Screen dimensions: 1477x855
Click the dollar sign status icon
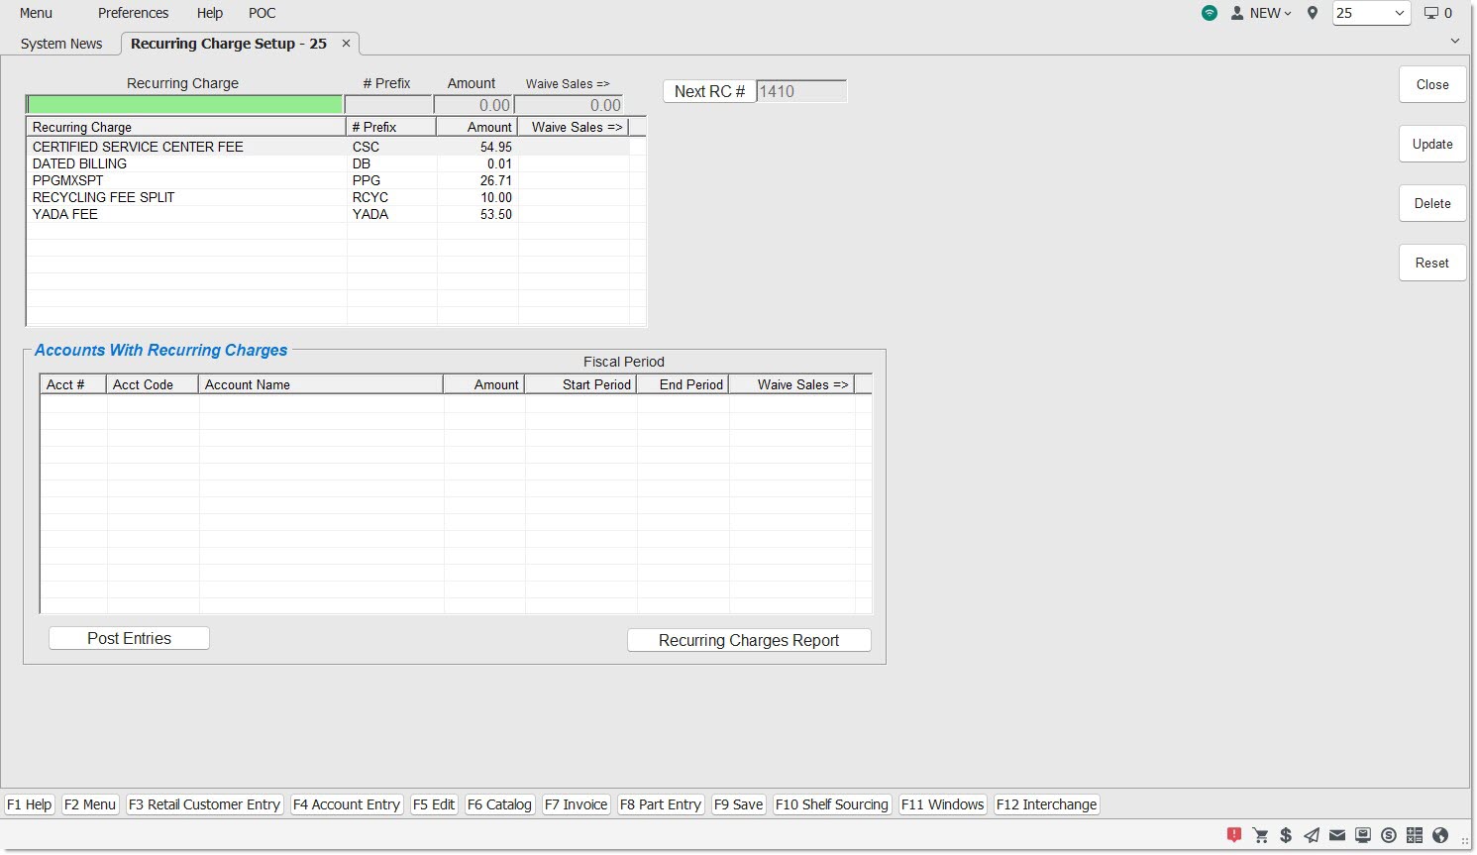[1286, 835]
